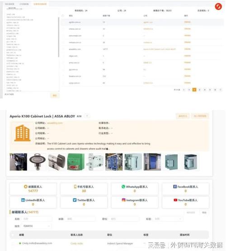Open the 排序 sort dropdown
The width and height of the screenshot is (226, 251).
click(x=37, y=226)
